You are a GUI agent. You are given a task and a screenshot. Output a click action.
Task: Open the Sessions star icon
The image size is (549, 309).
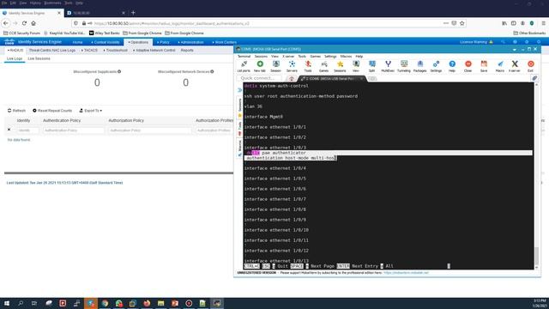[340, 66]
